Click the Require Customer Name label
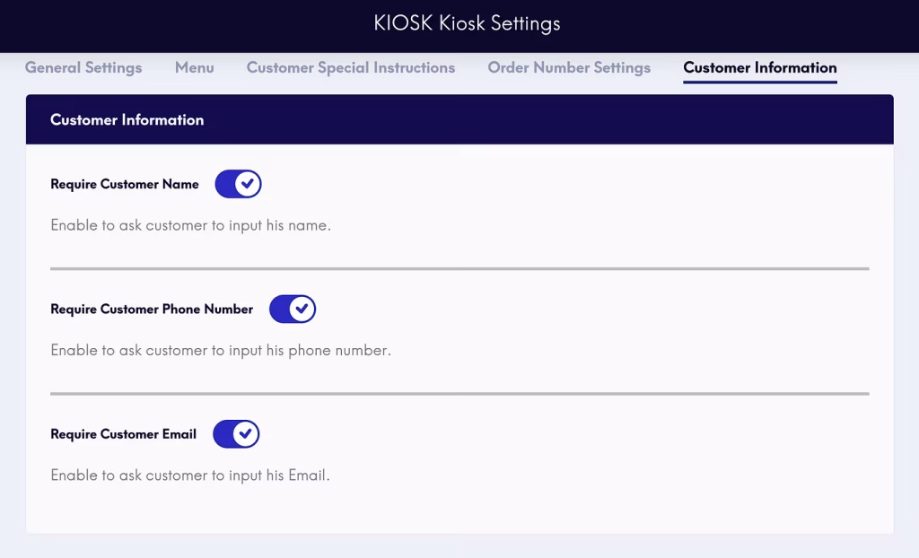 point(125,184)
